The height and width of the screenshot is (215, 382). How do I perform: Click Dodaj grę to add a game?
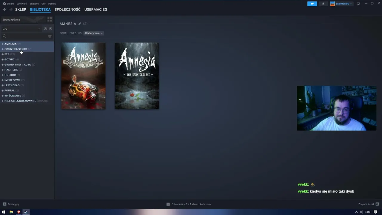[x=11, y=204]
